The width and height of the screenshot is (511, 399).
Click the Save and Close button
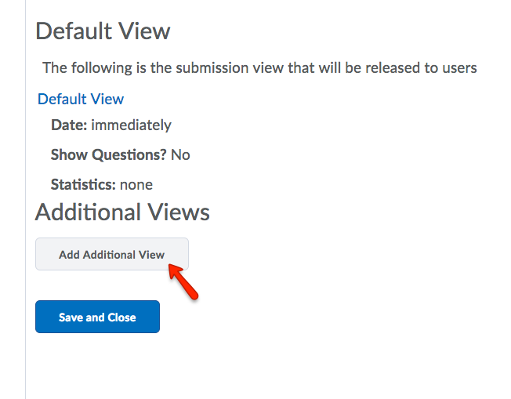tap(97, 317)
